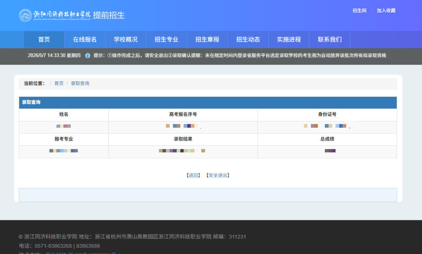Click the date and time 2026/5/7 14:33:30
Image resolution: width=422 pixels, height=254 pixels.
click(x=46, y=56)
